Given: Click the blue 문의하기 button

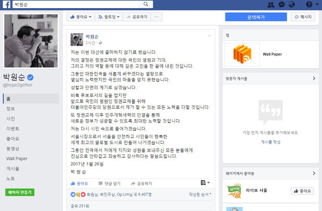Looking at the screenshot, I should (x=256, y=17).
